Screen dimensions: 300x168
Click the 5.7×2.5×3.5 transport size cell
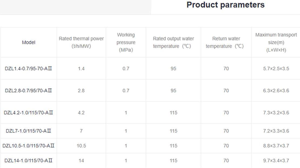276,69
